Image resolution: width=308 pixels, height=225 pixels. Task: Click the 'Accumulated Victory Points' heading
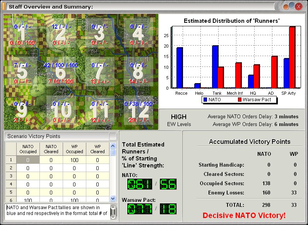click(x=250, y=141)
